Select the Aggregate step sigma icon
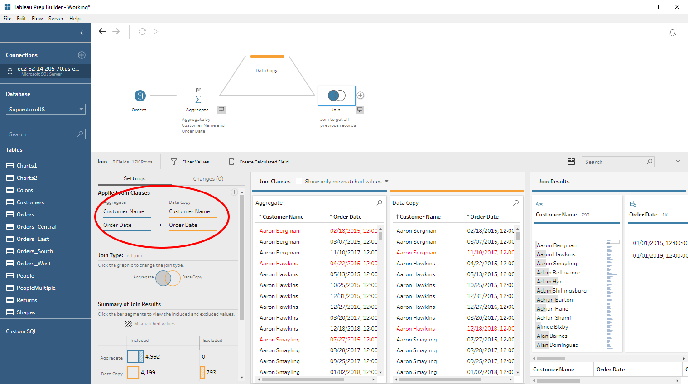688x384 pixels. [198, 99]
